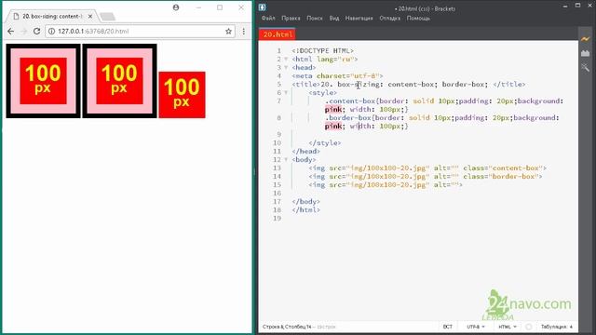Minimize the Brackets window
The height and width of the screenshot is (335, 596).
pyautogui.click(x=565, y=7)
